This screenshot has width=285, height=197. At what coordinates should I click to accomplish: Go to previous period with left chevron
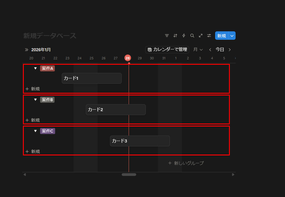pyautogui.click(x=210, y=50)
